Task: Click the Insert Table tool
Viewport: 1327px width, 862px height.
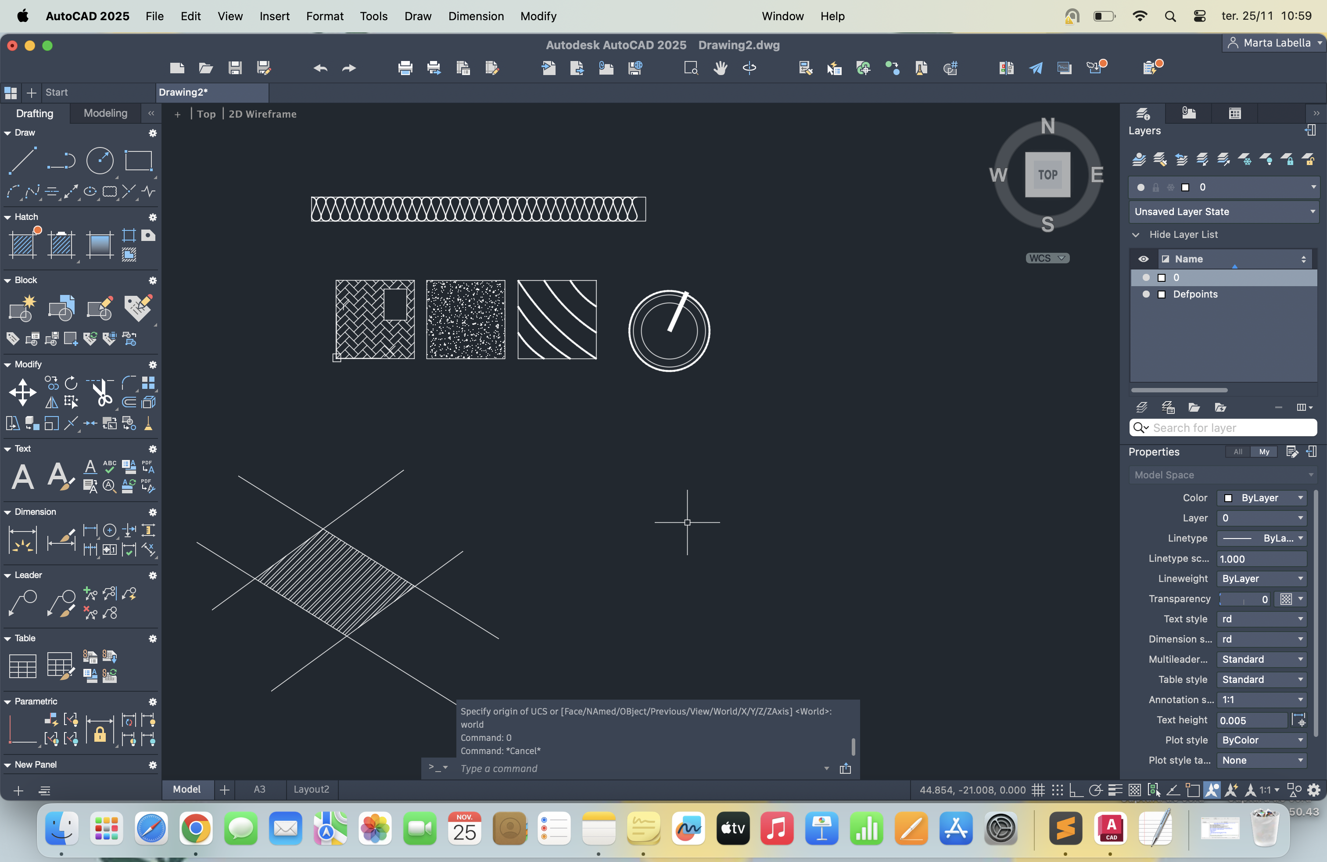Action: pos(22,666)
